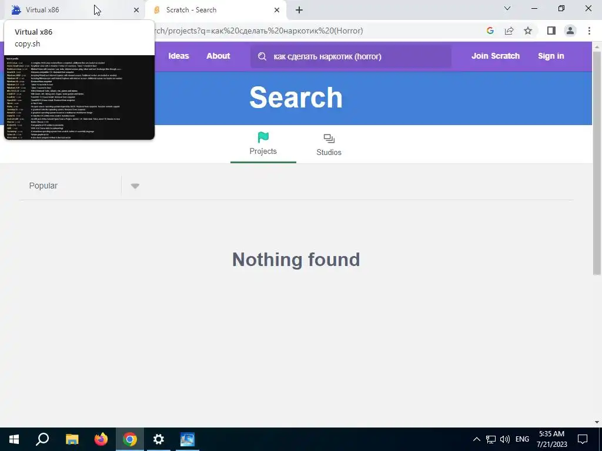Viewport: 602px width, 451px height.
Task: Close the Virtual x86 tab
Action: tap(136, 10)
